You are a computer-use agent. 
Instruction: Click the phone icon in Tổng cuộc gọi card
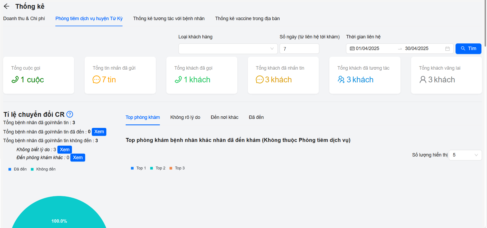15,79
